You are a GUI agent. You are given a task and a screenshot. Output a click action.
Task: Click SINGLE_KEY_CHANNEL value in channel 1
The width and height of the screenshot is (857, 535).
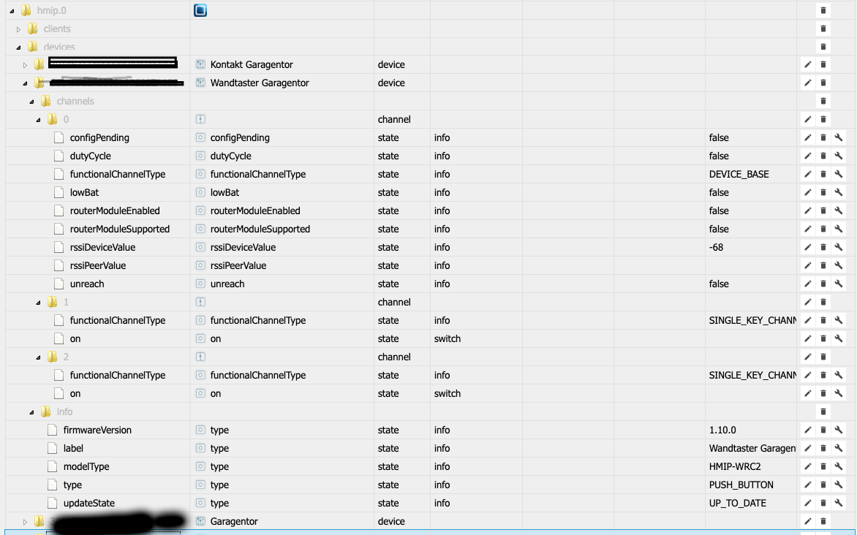point(752,321)
